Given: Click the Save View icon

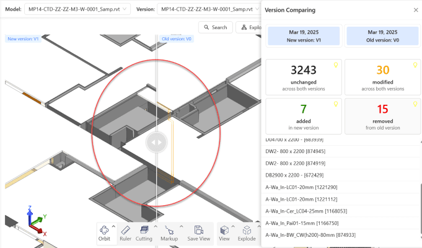Looking at the screenshot, I should point(198,233).
